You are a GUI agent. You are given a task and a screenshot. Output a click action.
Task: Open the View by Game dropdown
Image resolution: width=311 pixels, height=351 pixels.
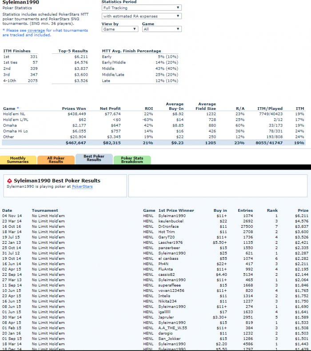[x=120, y=29]
